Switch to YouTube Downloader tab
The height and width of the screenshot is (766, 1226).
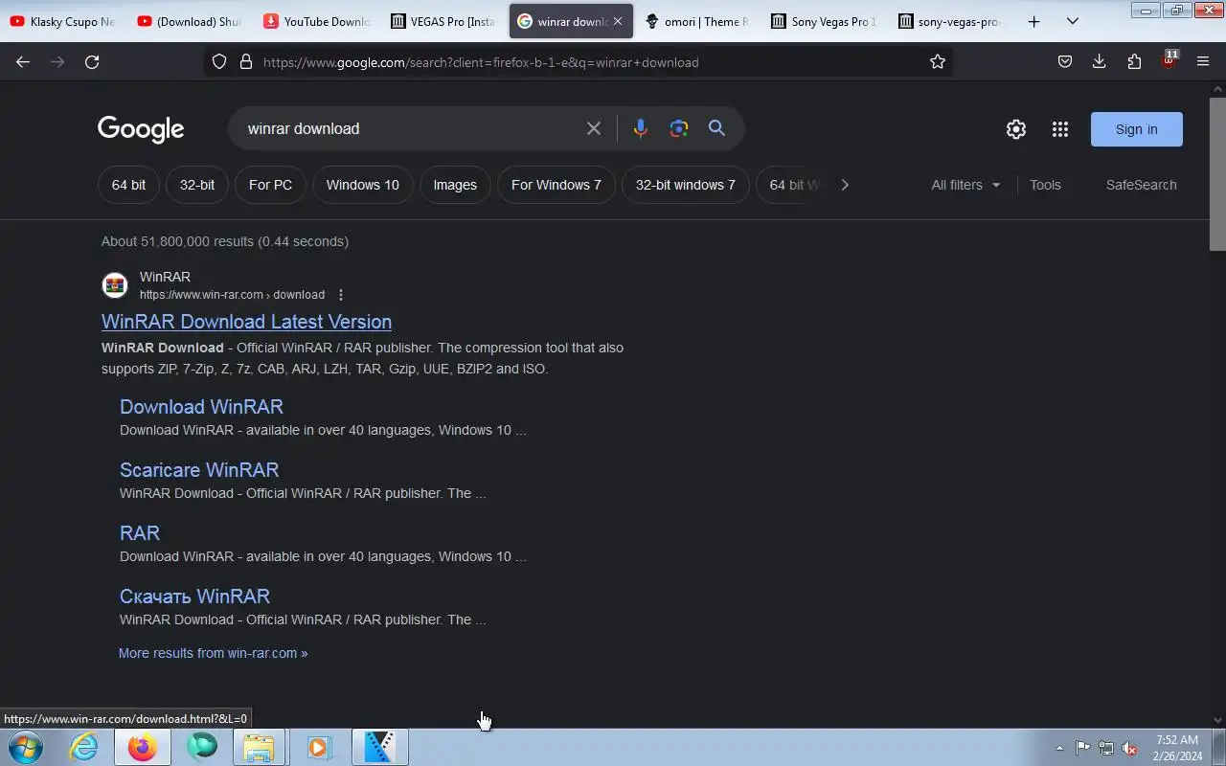pyautogui.click(x=317, y=21)
